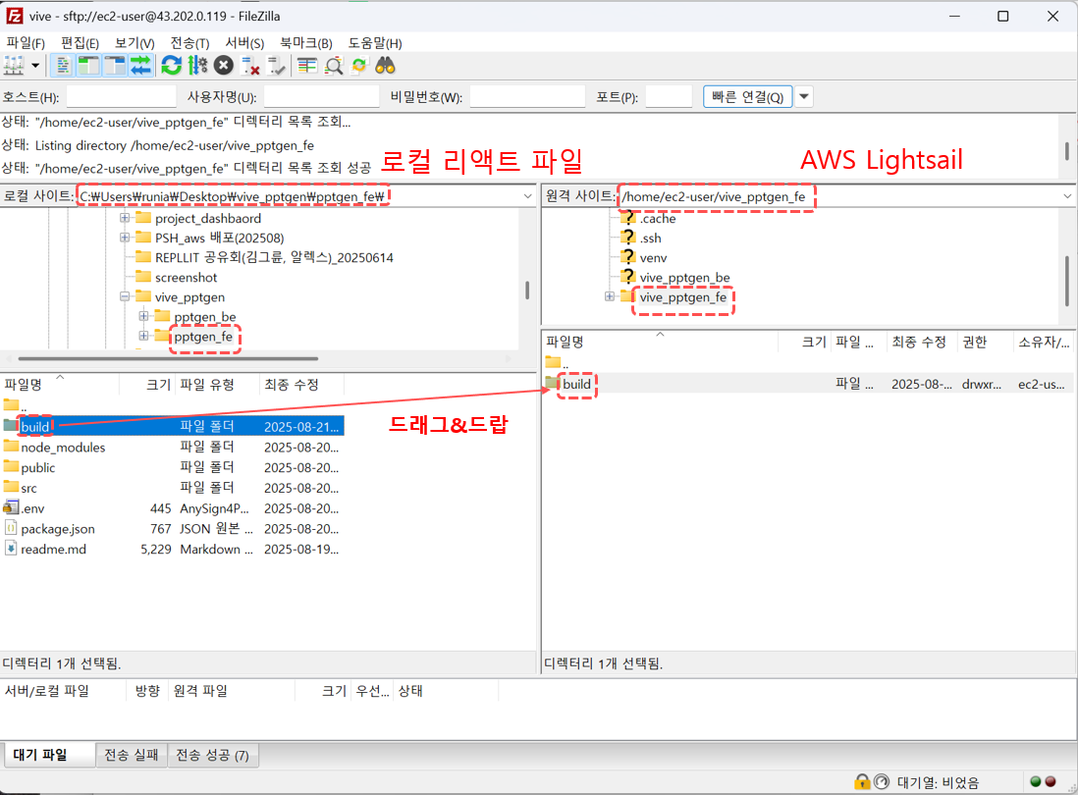The width and height of the screenshot is (1078, 795).
Task: Switch to the 전송 실패 tab
Action: (131, 755)
